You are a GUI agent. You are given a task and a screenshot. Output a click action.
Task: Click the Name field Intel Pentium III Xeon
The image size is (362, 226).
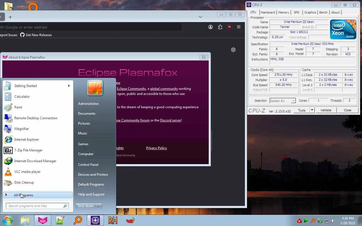[x=299, y=22]
